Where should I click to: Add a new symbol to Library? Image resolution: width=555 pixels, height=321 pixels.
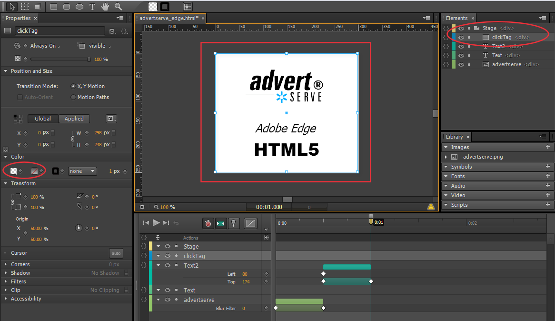pos(547,167)
